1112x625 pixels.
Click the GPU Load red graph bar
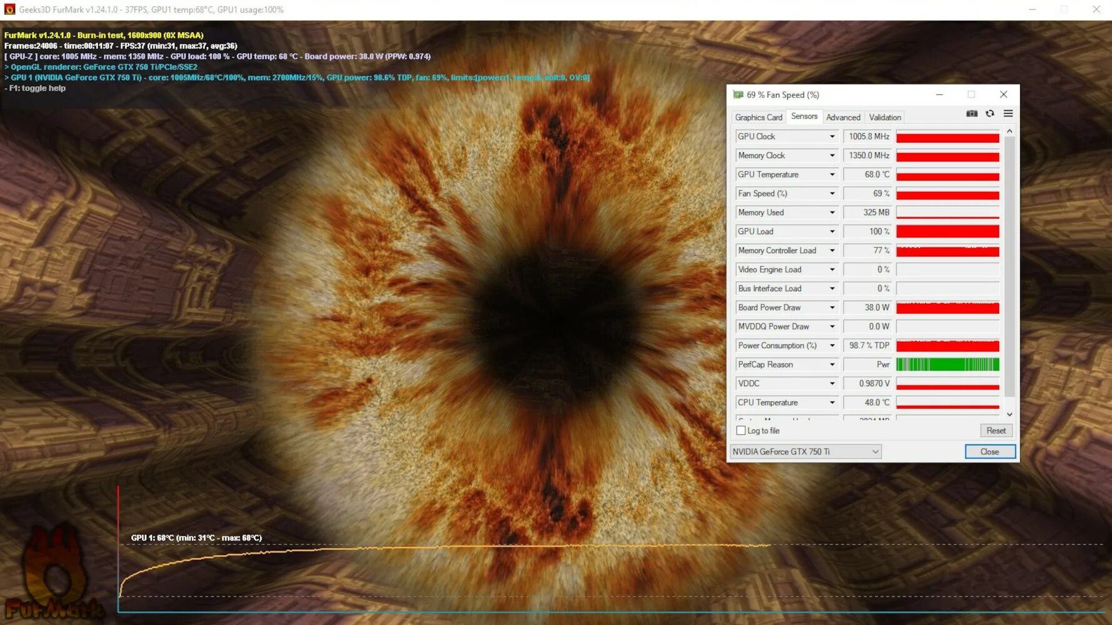coord(948,231)
